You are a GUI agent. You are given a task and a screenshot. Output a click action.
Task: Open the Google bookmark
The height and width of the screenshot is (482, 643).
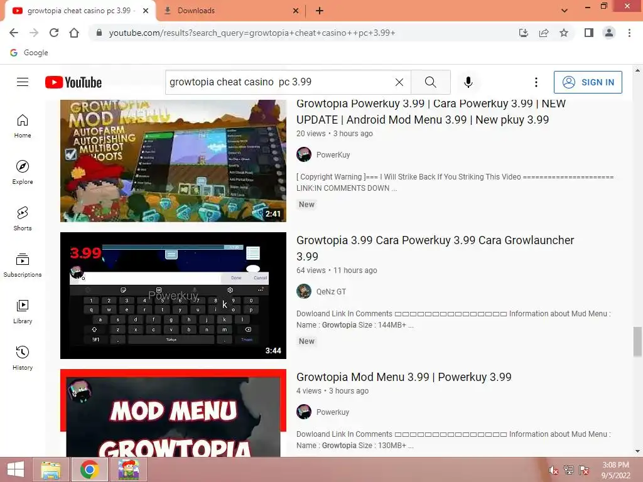(x=29, y=53)
